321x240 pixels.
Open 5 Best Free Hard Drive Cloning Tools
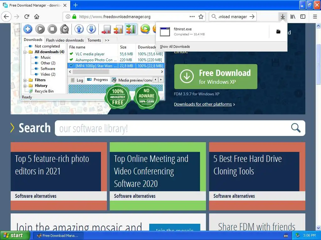click(x=248, y=165)
